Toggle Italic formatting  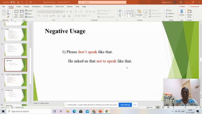pyautogui.click(x=42, y=16)
